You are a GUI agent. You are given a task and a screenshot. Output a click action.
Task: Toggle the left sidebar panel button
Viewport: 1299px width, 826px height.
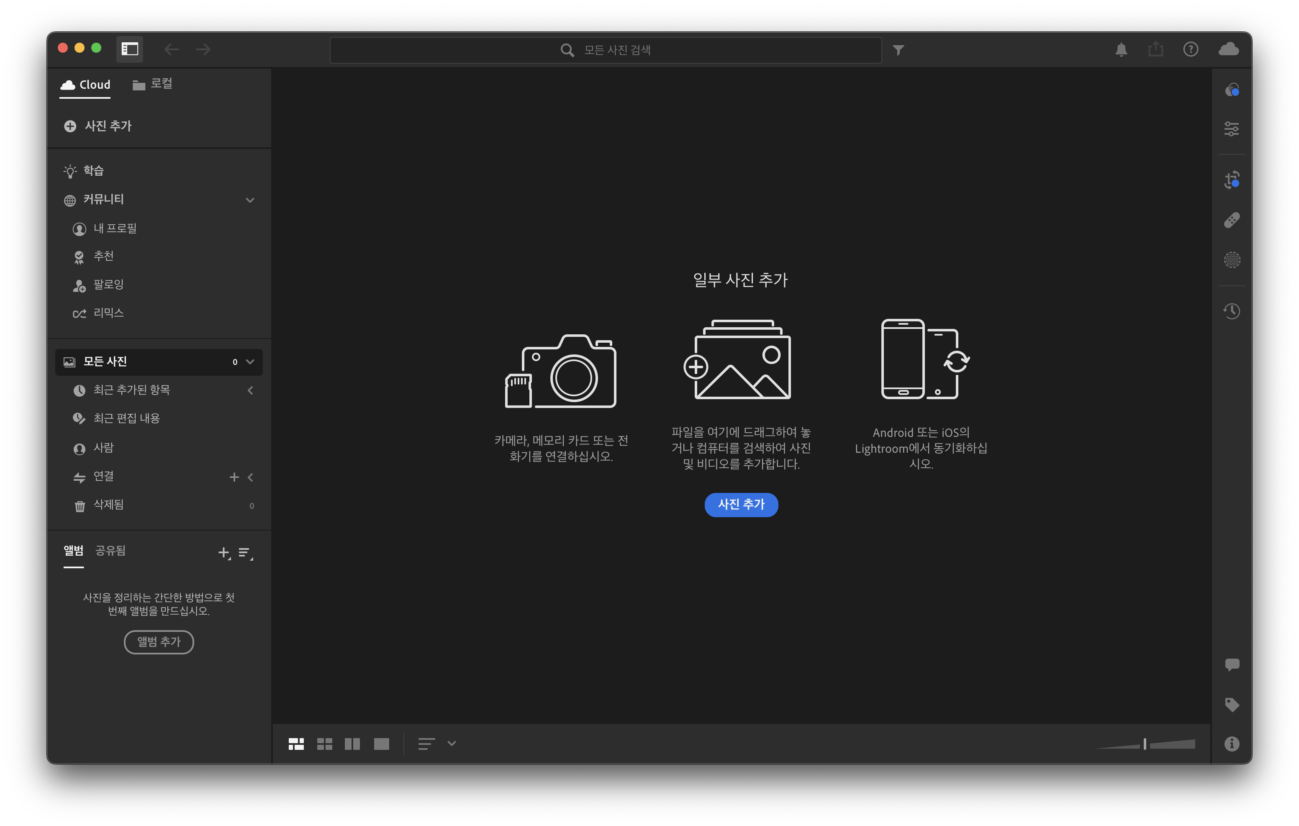[x=129, y=50]
